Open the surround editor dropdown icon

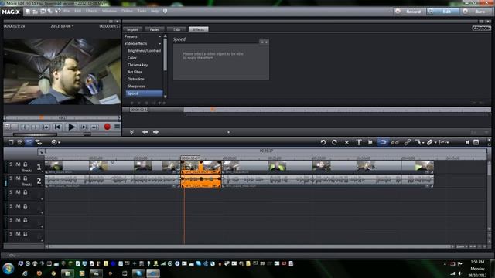click(x=55, y=142)
